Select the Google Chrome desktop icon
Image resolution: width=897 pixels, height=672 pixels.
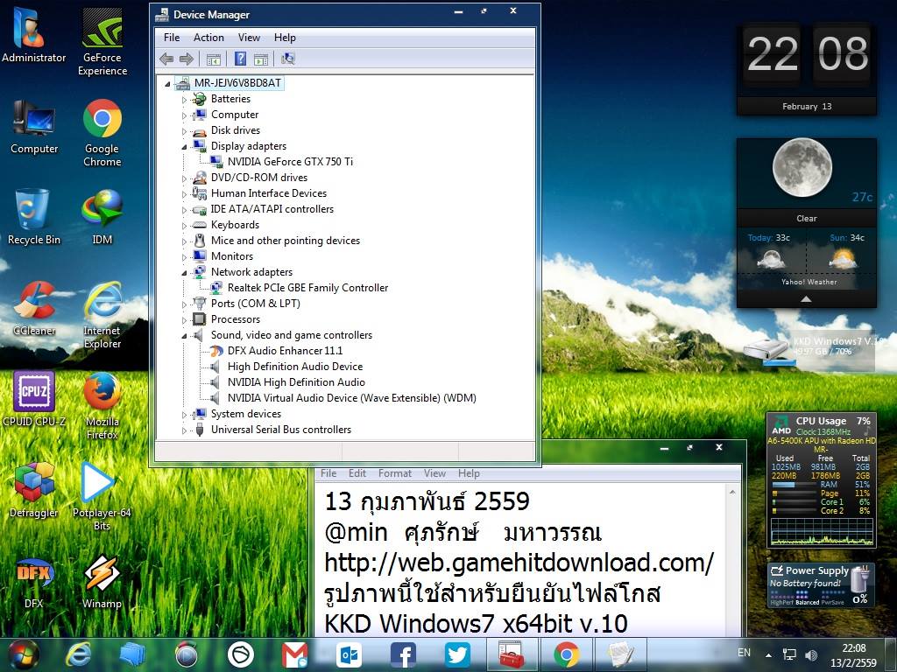[x=102, y=133]
